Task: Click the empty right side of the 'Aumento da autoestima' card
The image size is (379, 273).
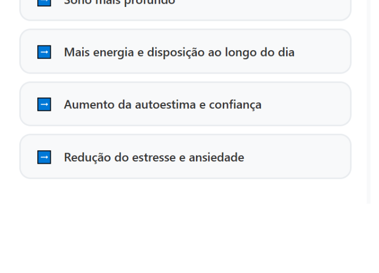Action: pyautogui.click(x=310, y=105)
